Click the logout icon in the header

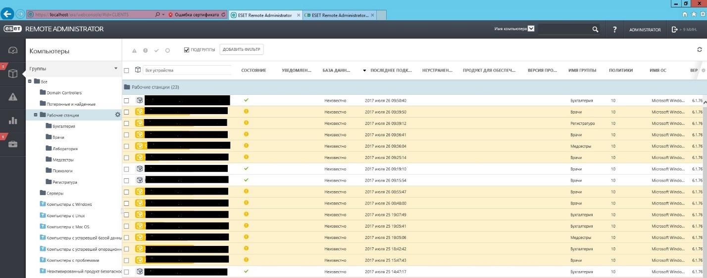tap(674, 30)
